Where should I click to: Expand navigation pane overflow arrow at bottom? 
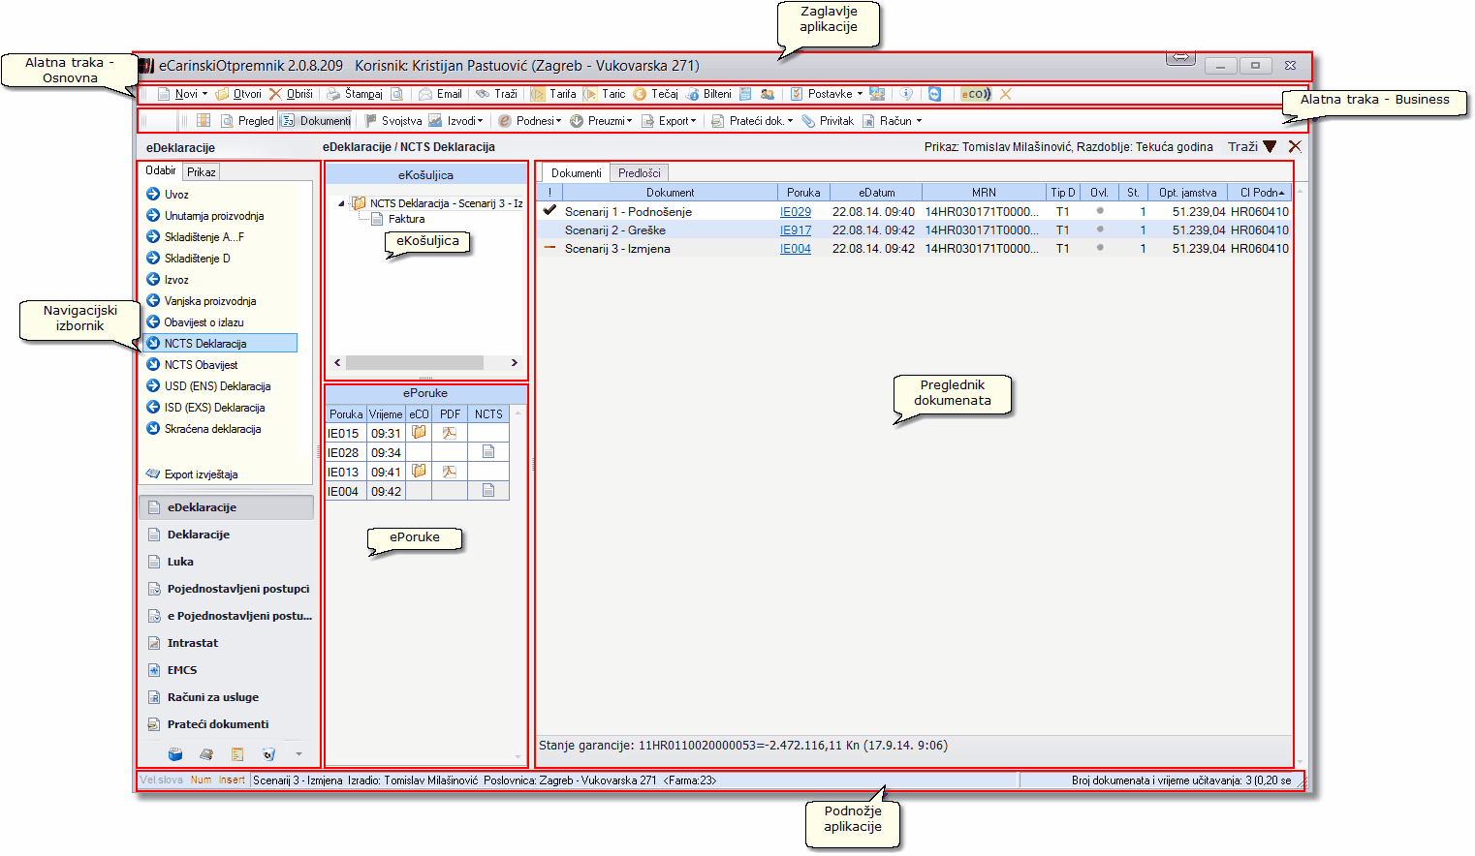click(298, 754)
